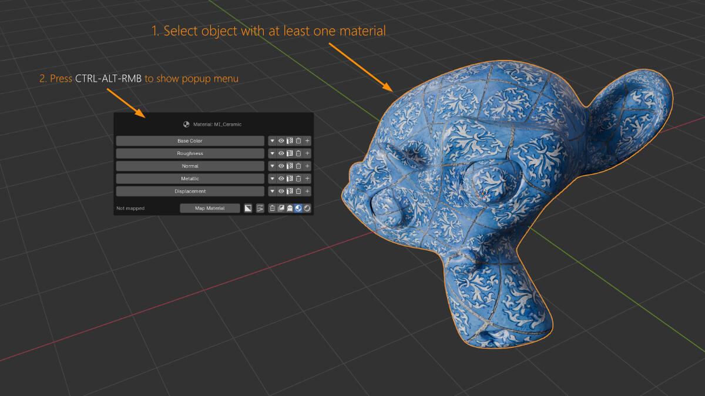The height and width of the screenshot is (396, 705).
Task: Select the Metallic channel entry
Action: pos(190,179)
